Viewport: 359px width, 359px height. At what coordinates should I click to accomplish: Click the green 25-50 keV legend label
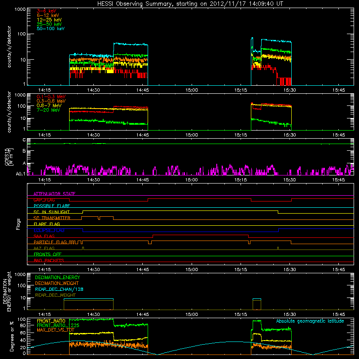pos(49,24)
